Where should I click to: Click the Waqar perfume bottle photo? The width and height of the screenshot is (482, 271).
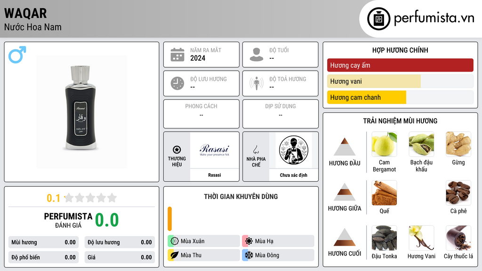point(81,112)
